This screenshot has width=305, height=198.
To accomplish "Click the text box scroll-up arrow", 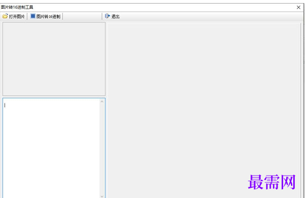I will 102,101.
